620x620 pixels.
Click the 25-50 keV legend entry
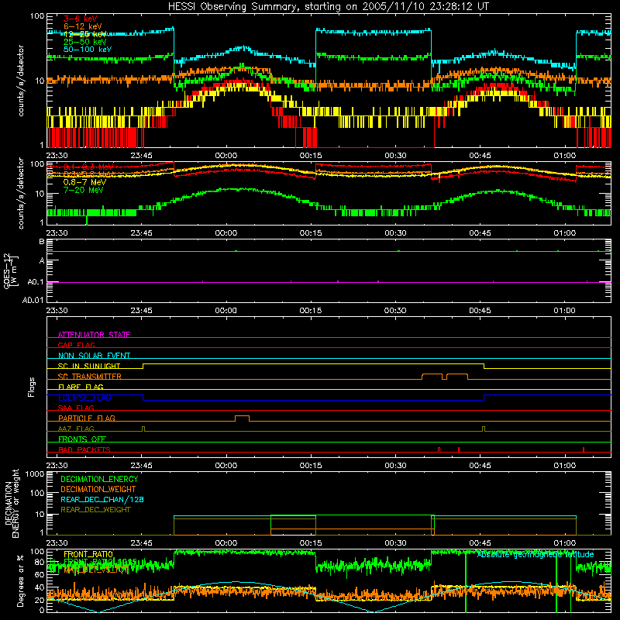[x=85, y=42]
